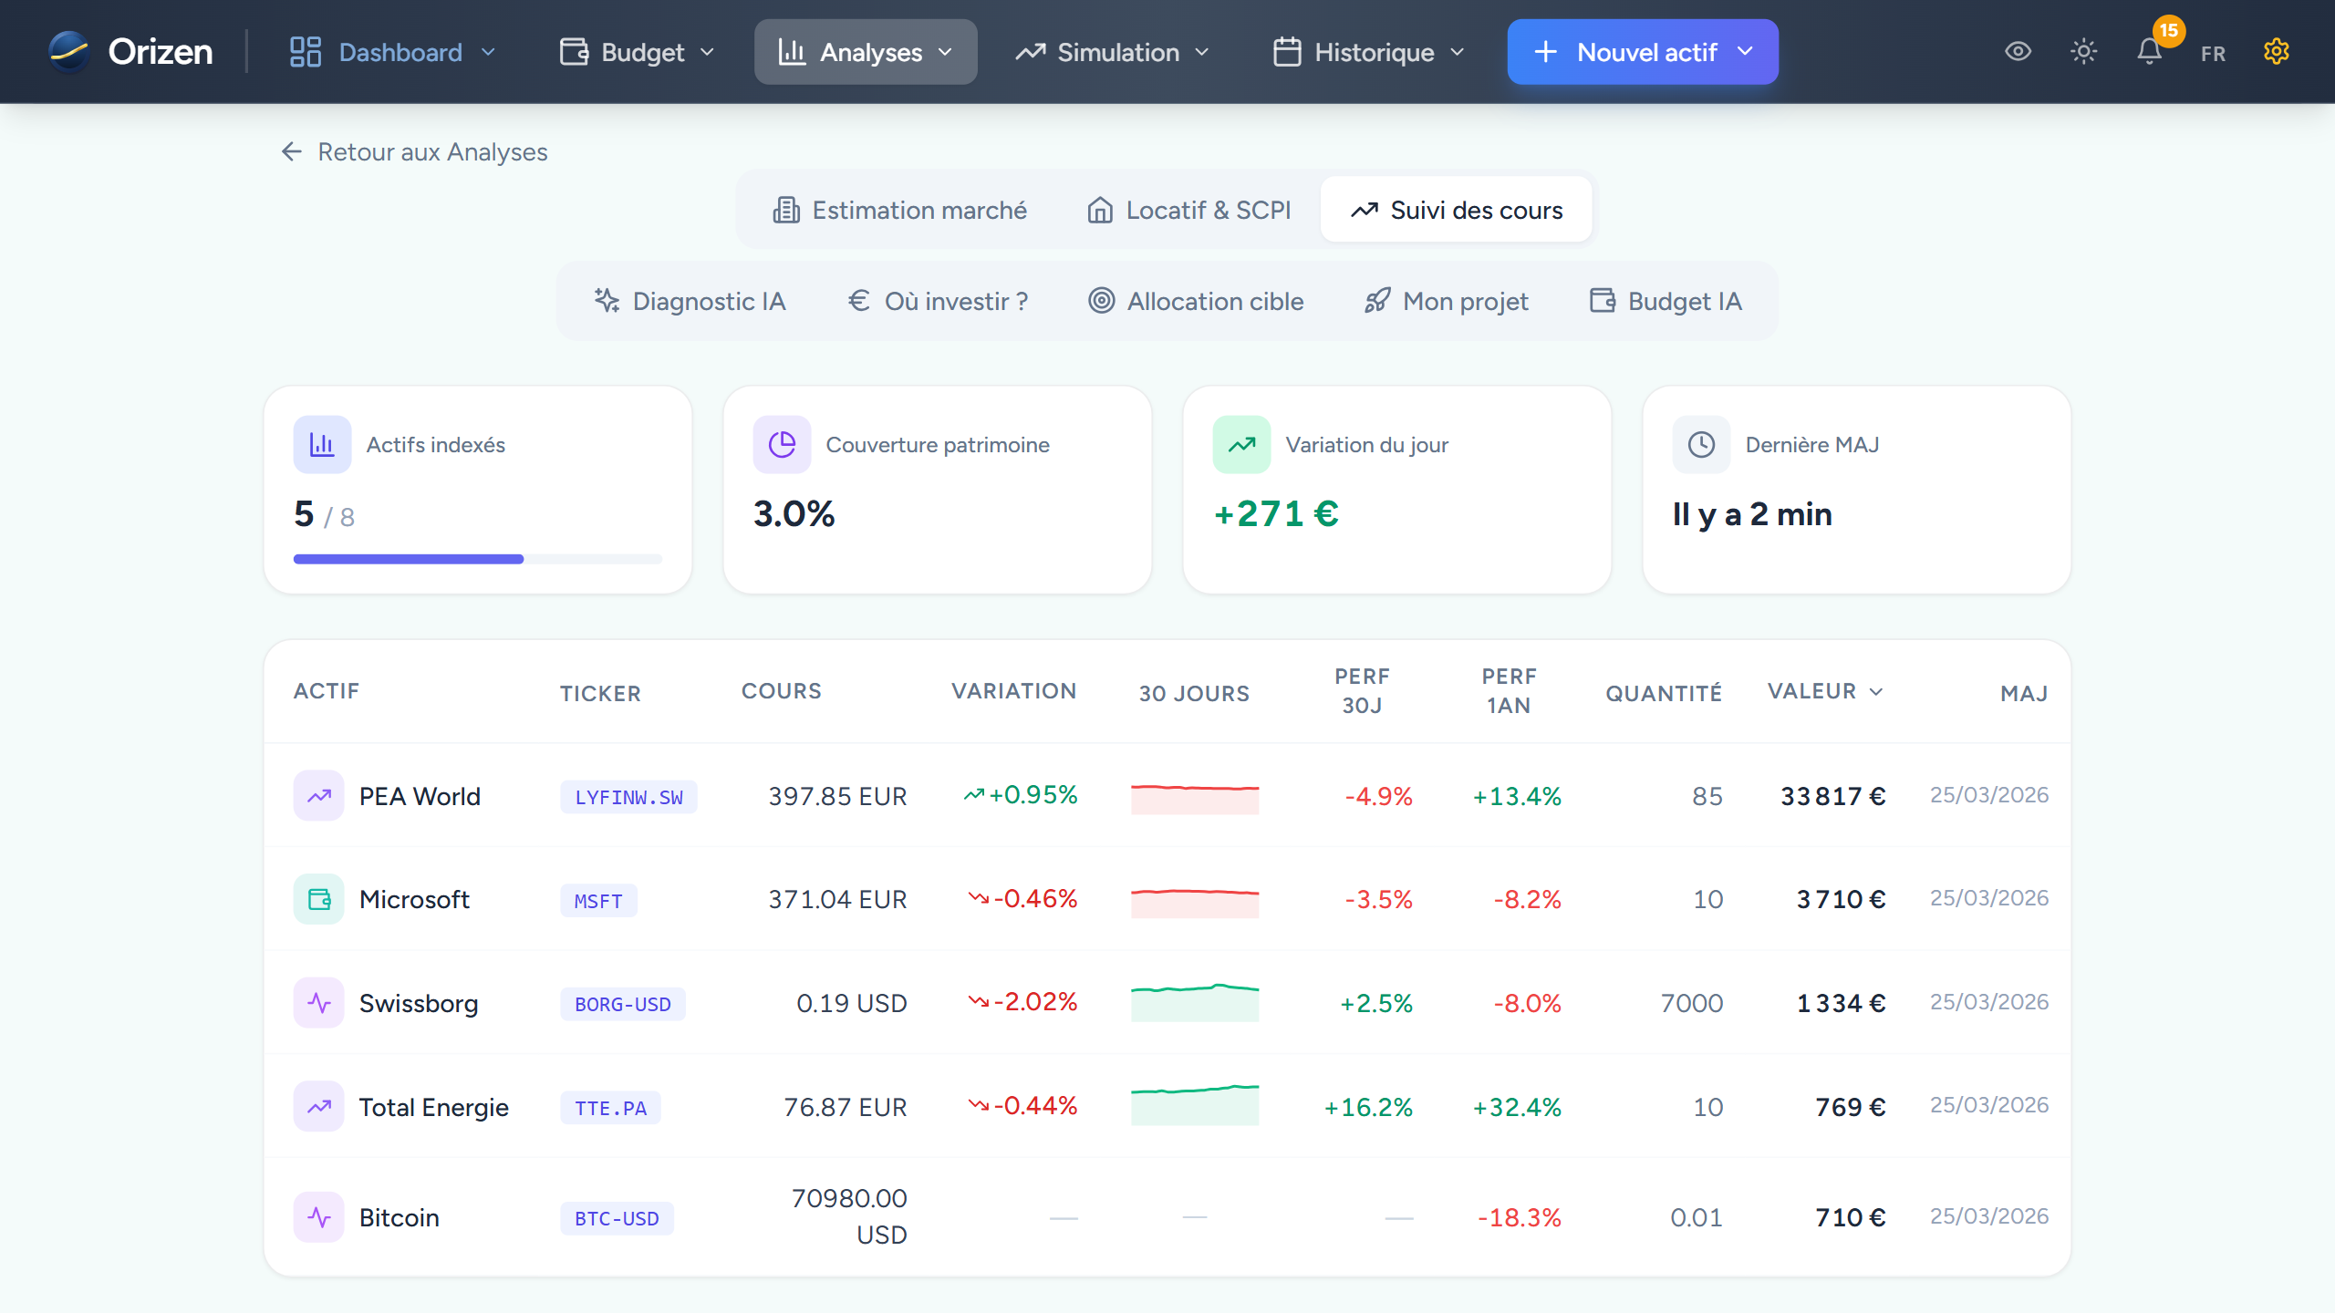Click the Variation du jour trend icon
This screenshot has height=1313, width=2335.
click(1240, 444)
